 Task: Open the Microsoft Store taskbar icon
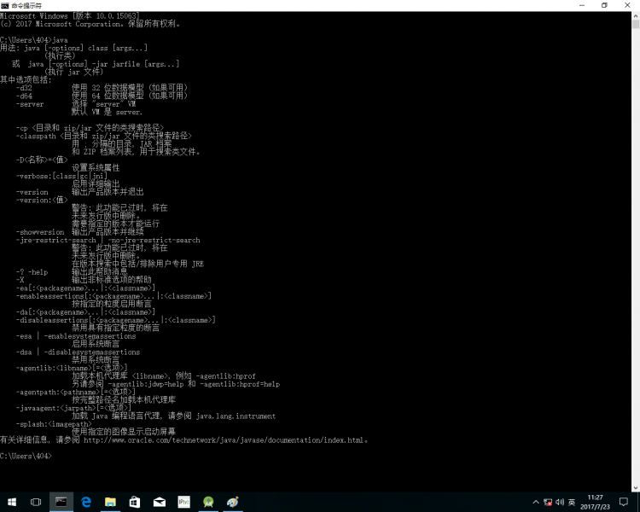(135, 502)
